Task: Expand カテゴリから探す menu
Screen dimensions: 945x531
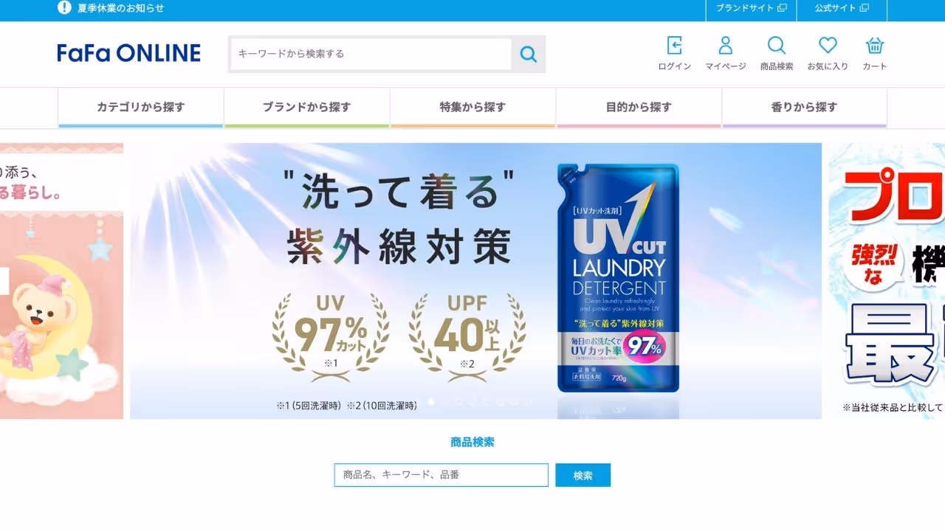Action: coord(141,108)
